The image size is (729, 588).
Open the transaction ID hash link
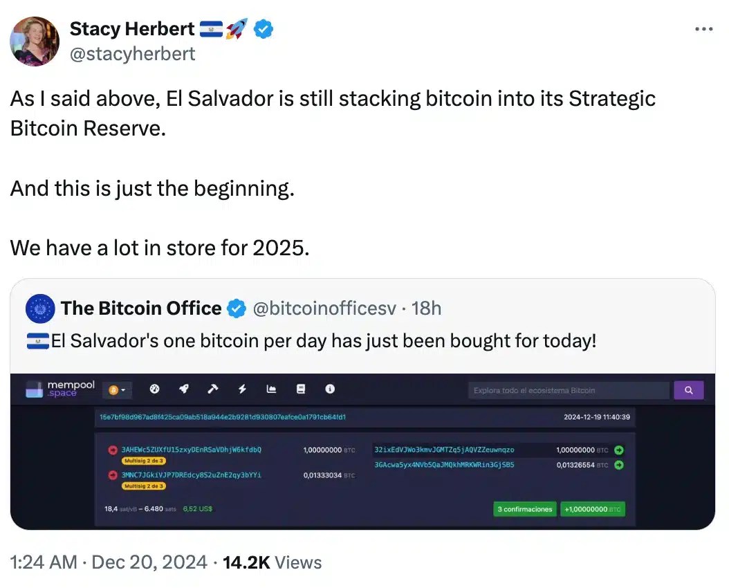224,417
